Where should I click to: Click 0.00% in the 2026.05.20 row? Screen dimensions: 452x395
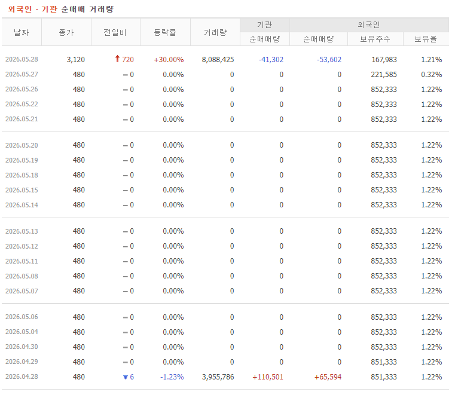coord(173,145)
